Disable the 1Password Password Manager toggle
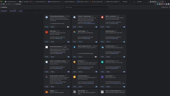The width and height of the screenshot is (170, 96). pos(96,27)
